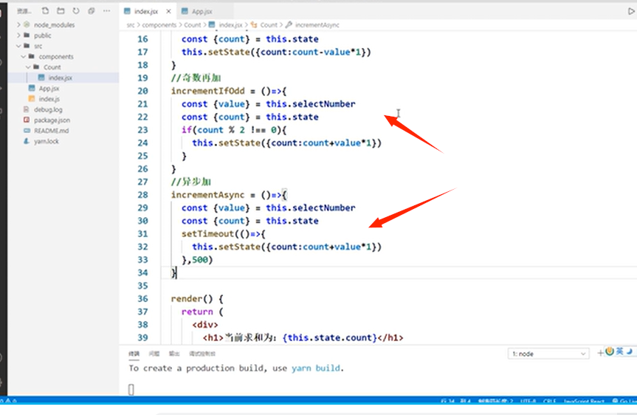
Task: Select the public folder name
Action: tap(42, 35)
